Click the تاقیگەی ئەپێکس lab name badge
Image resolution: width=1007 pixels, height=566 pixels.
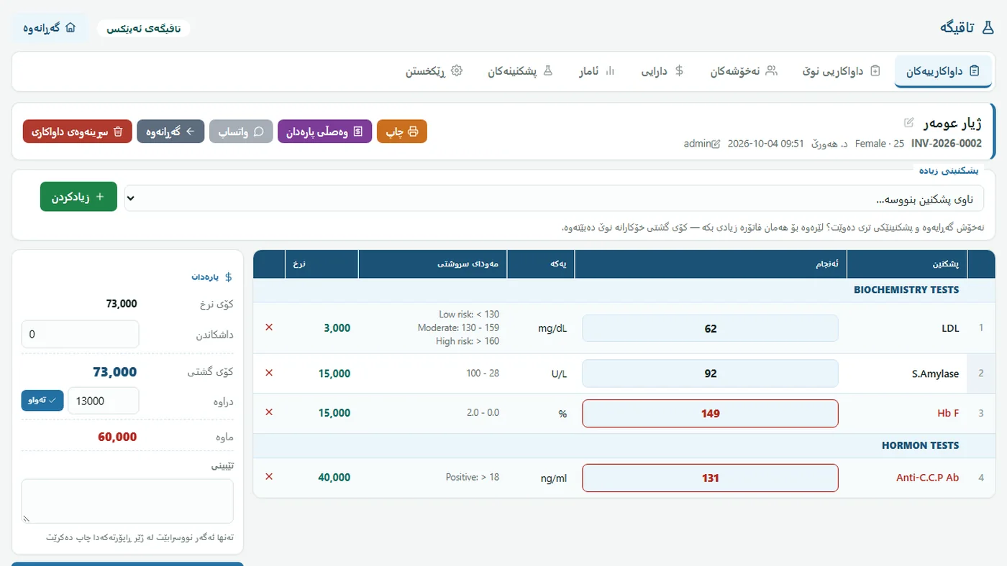pos(143,29)
